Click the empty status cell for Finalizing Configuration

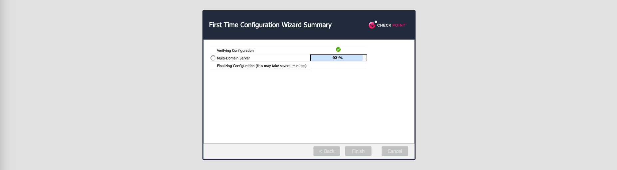tap(338, 65)
